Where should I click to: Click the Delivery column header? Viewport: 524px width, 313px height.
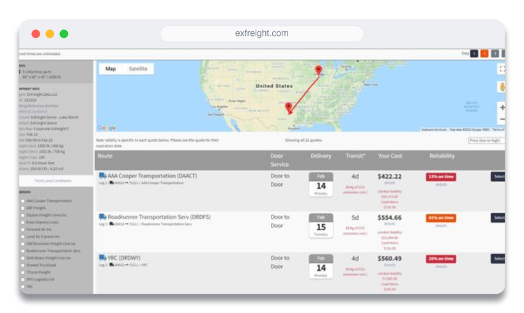click(x=321, y=156)
